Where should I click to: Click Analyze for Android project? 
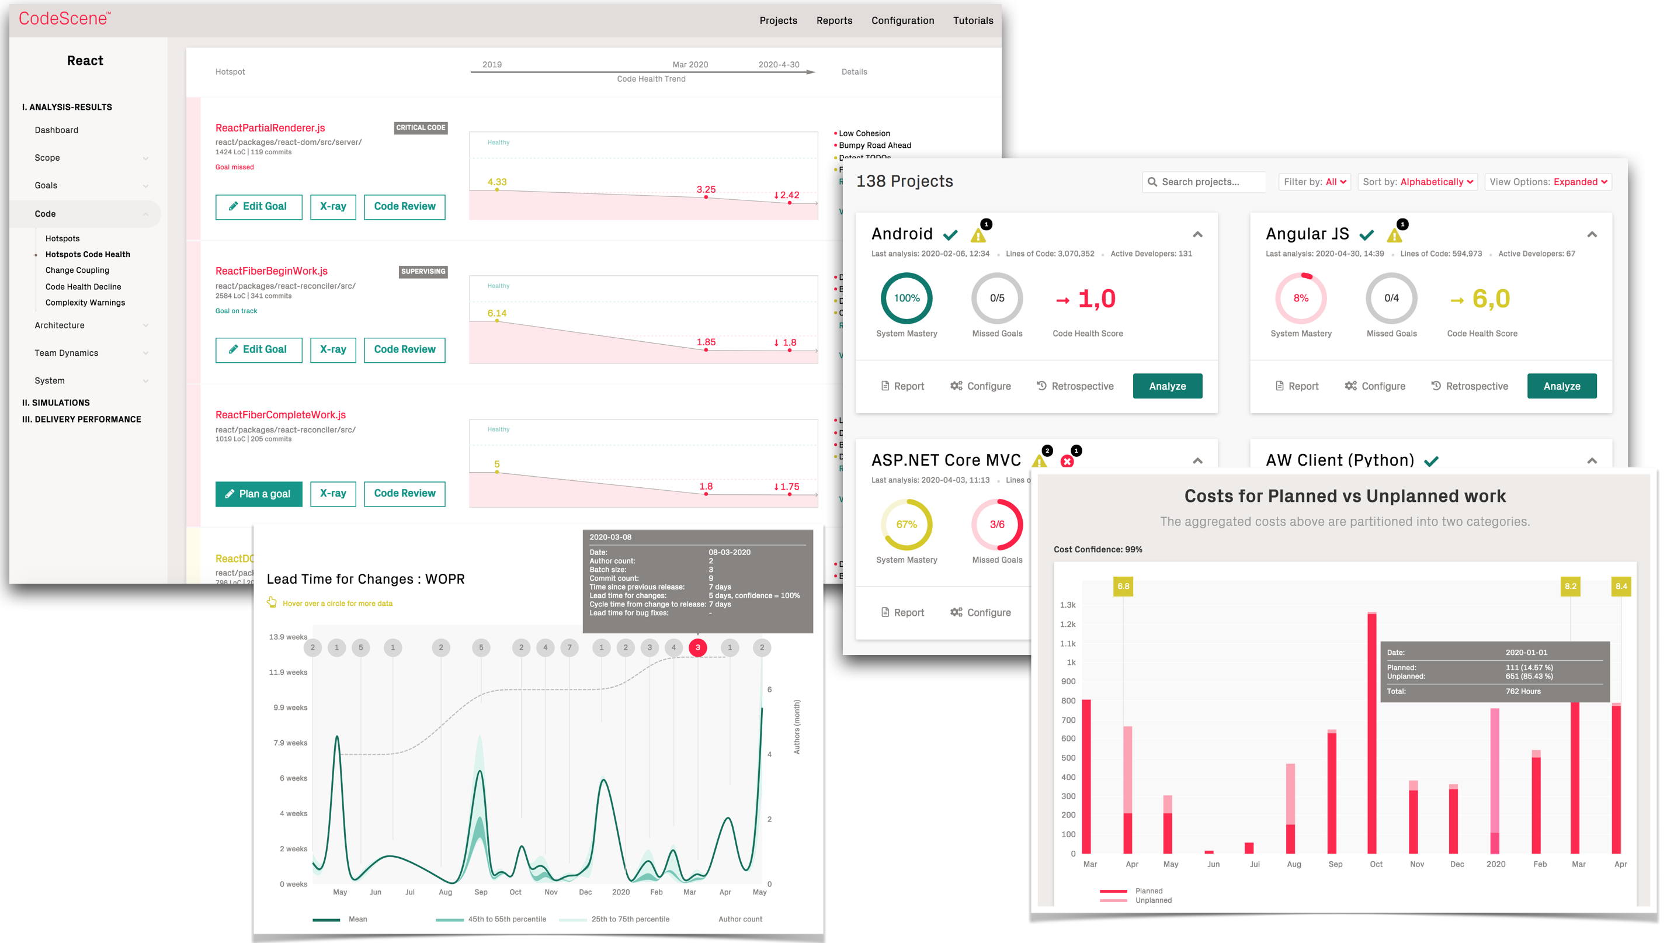1167,386
